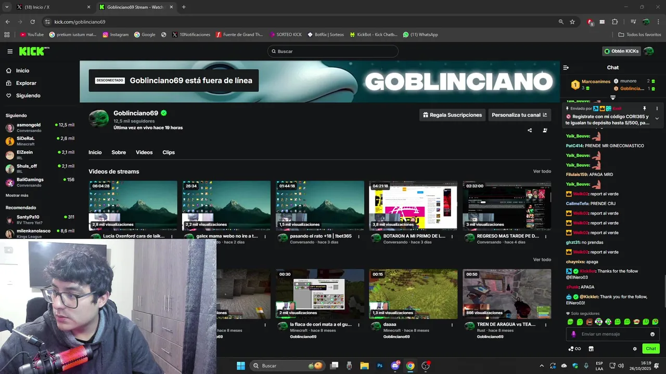Expand the pinned message chevron

point(657,118)
